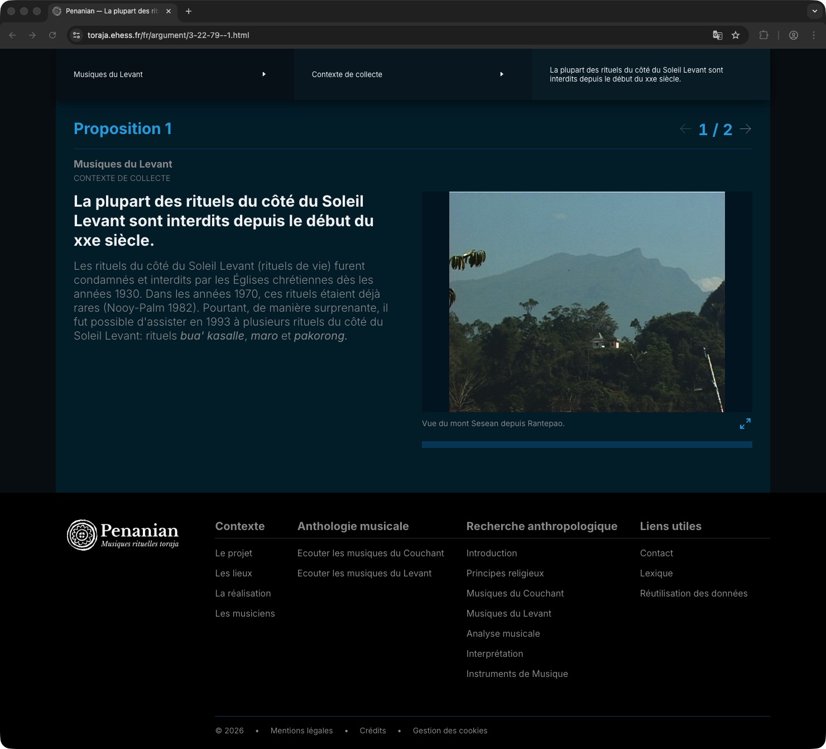Open the browser extensions icon
Screen dimensions: 826x749
click(x=763, y=35)
